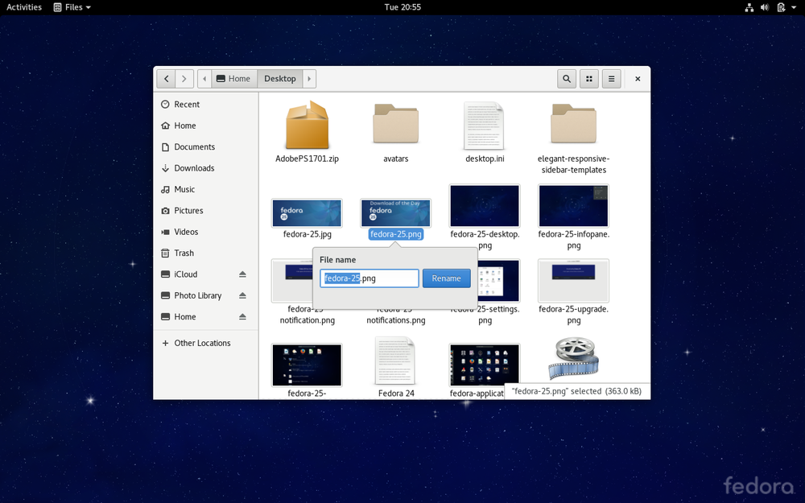Image resolution: width=805 pixels, height=503 pixels.
Task: Click the path bar right scroll arrow
Action: click(x=309, y=79)
